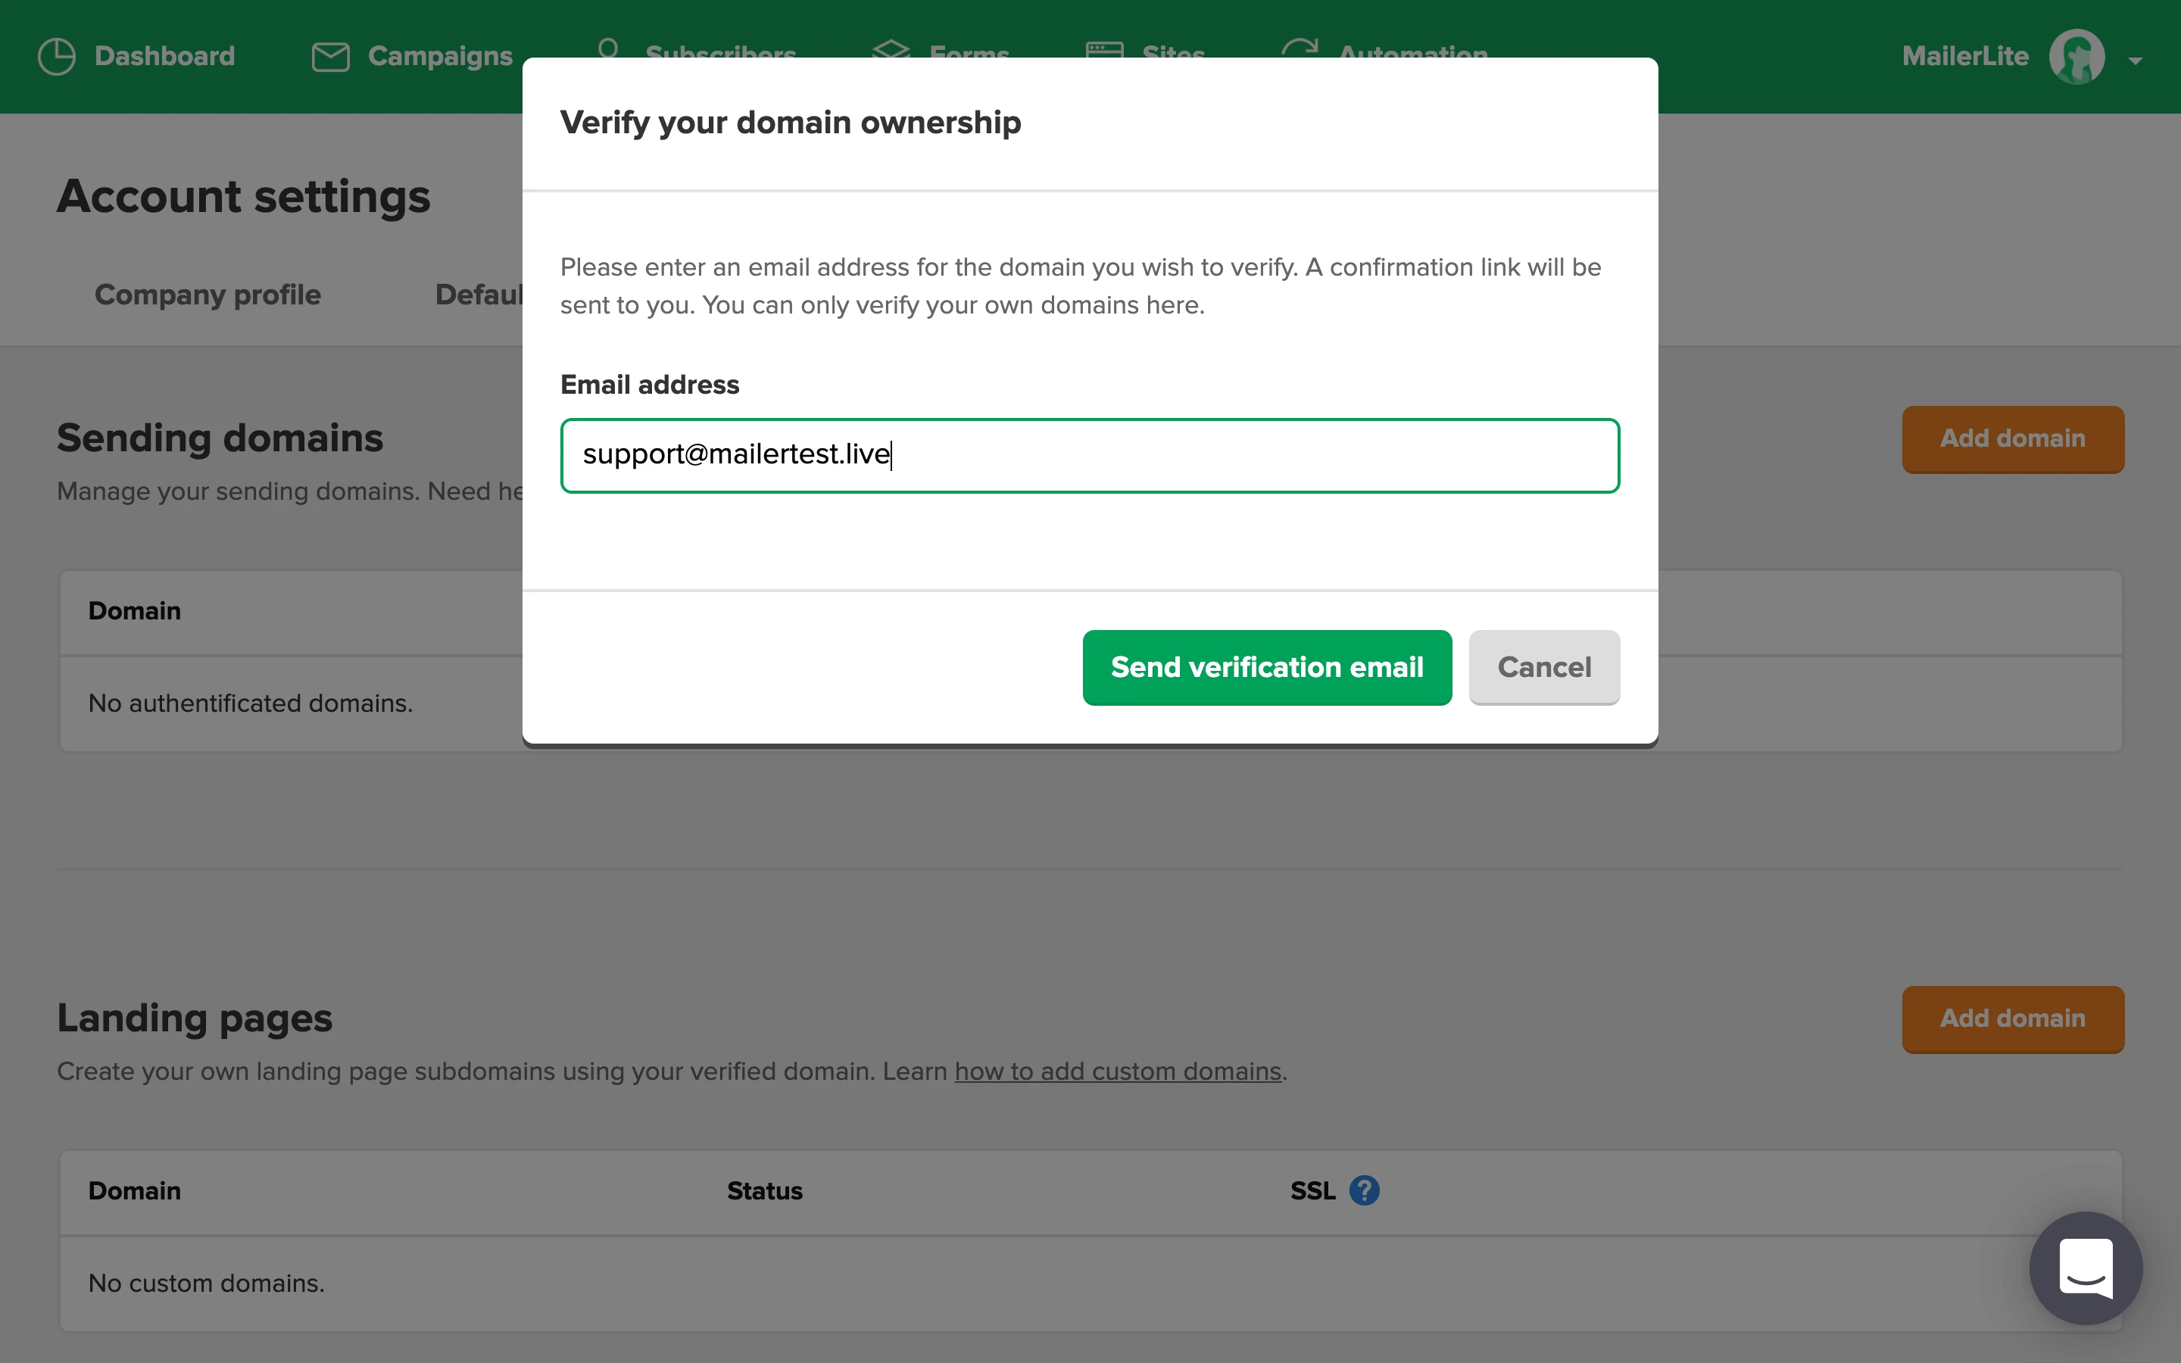Click the Sites browser icon

[x=1104, y=49]
